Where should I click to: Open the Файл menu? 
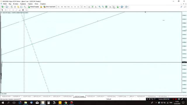click(x=5, y=4)
